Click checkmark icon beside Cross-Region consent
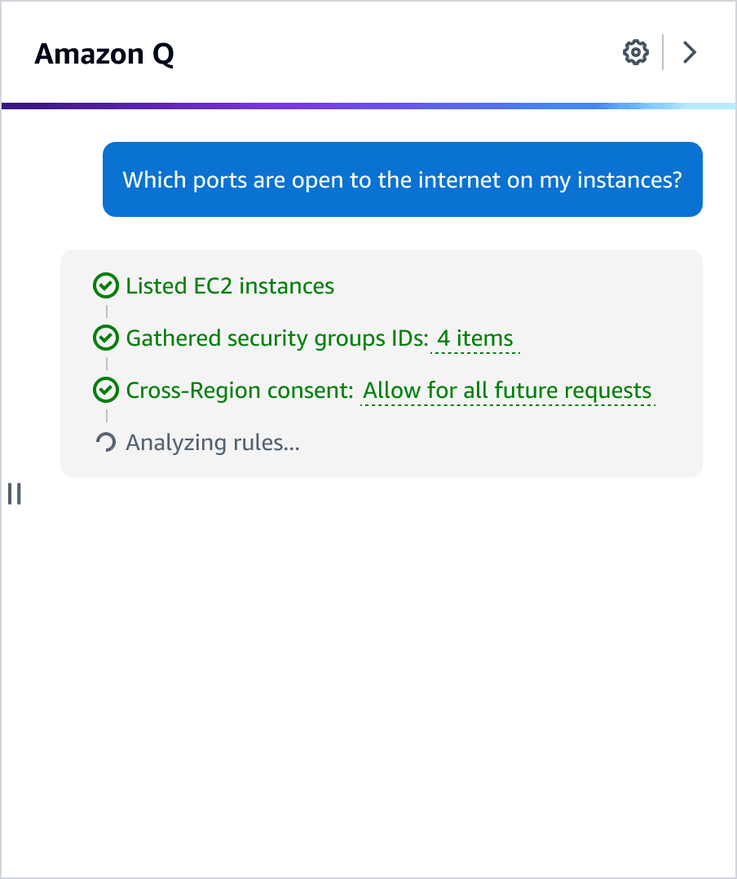The image size is (737, 879). pyautogui.click(x=105, y=390)
